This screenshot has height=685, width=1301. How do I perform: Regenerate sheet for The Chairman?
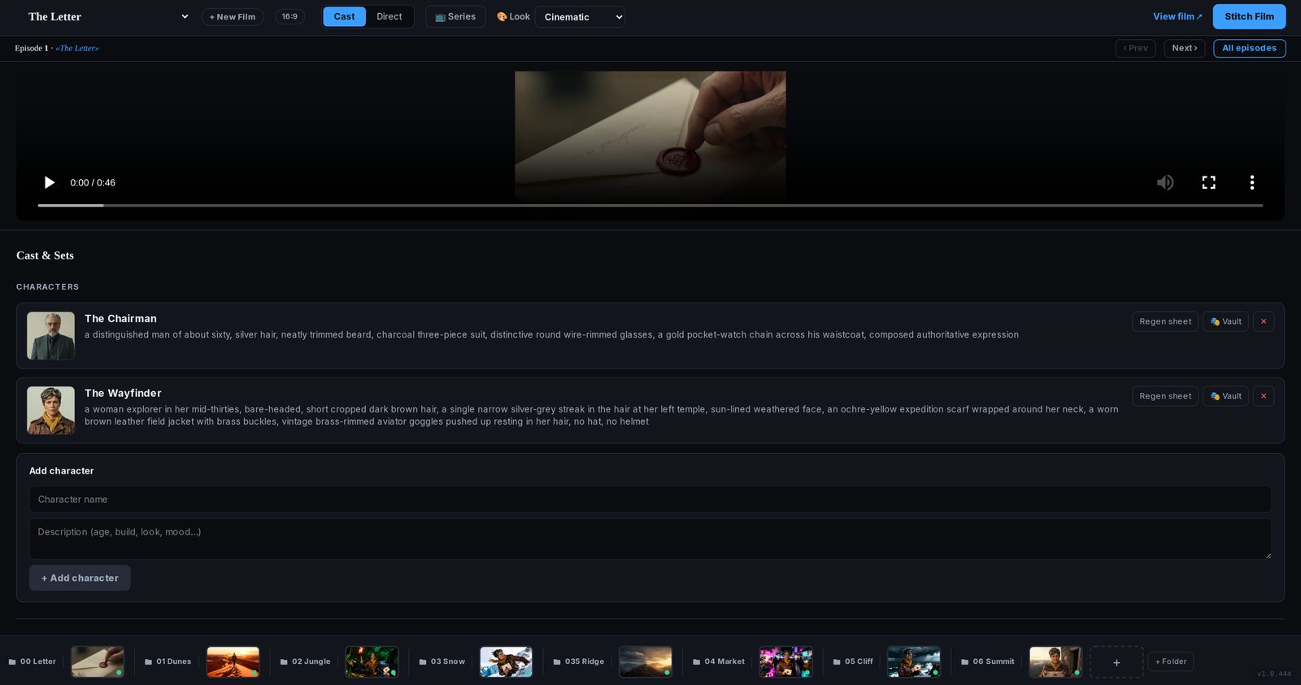point(1165,321)
